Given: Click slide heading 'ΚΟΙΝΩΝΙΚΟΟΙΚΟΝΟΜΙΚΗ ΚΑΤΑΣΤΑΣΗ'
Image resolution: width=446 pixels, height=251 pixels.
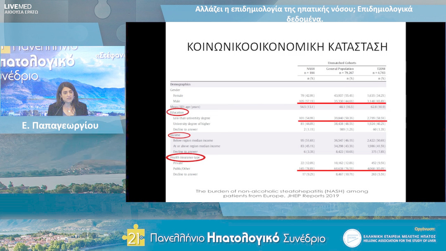Looking at the screenshot, I should (x=287, y=47).
